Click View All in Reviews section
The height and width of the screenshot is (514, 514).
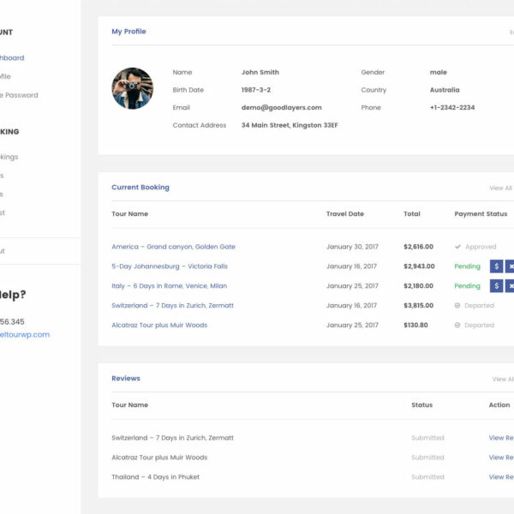tap(503, 380)
